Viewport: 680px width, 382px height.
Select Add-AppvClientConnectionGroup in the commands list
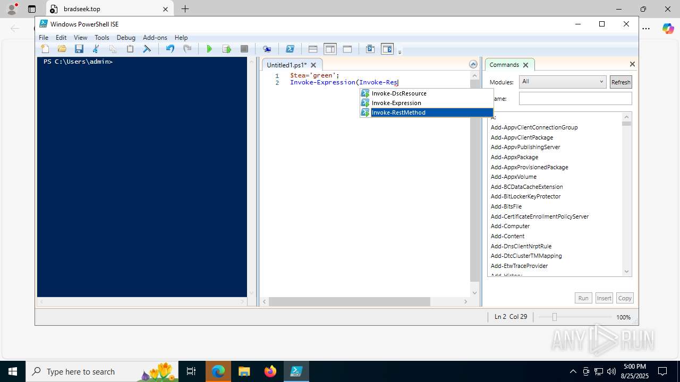pos(534,127)
